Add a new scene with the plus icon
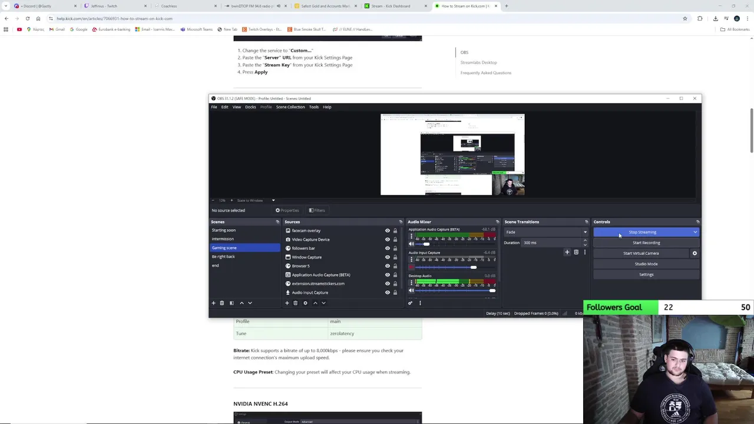This screenshot has width=754, height=424. tap(213, 303)
